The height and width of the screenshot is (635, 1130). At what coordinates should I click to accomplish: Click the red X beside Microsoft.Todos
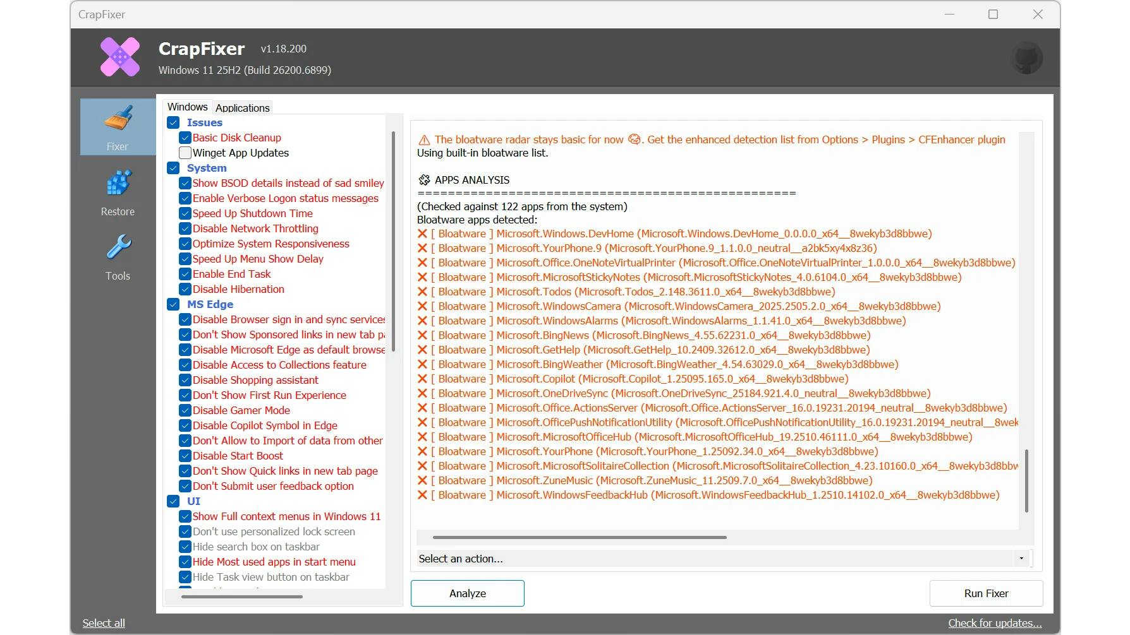422,292
